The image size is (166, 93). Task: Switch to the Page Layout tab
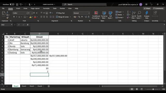tap(35, 9)
